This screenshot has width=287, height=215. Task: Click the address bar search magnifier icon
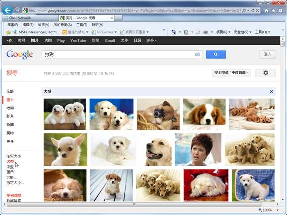[x=244, y=10]
